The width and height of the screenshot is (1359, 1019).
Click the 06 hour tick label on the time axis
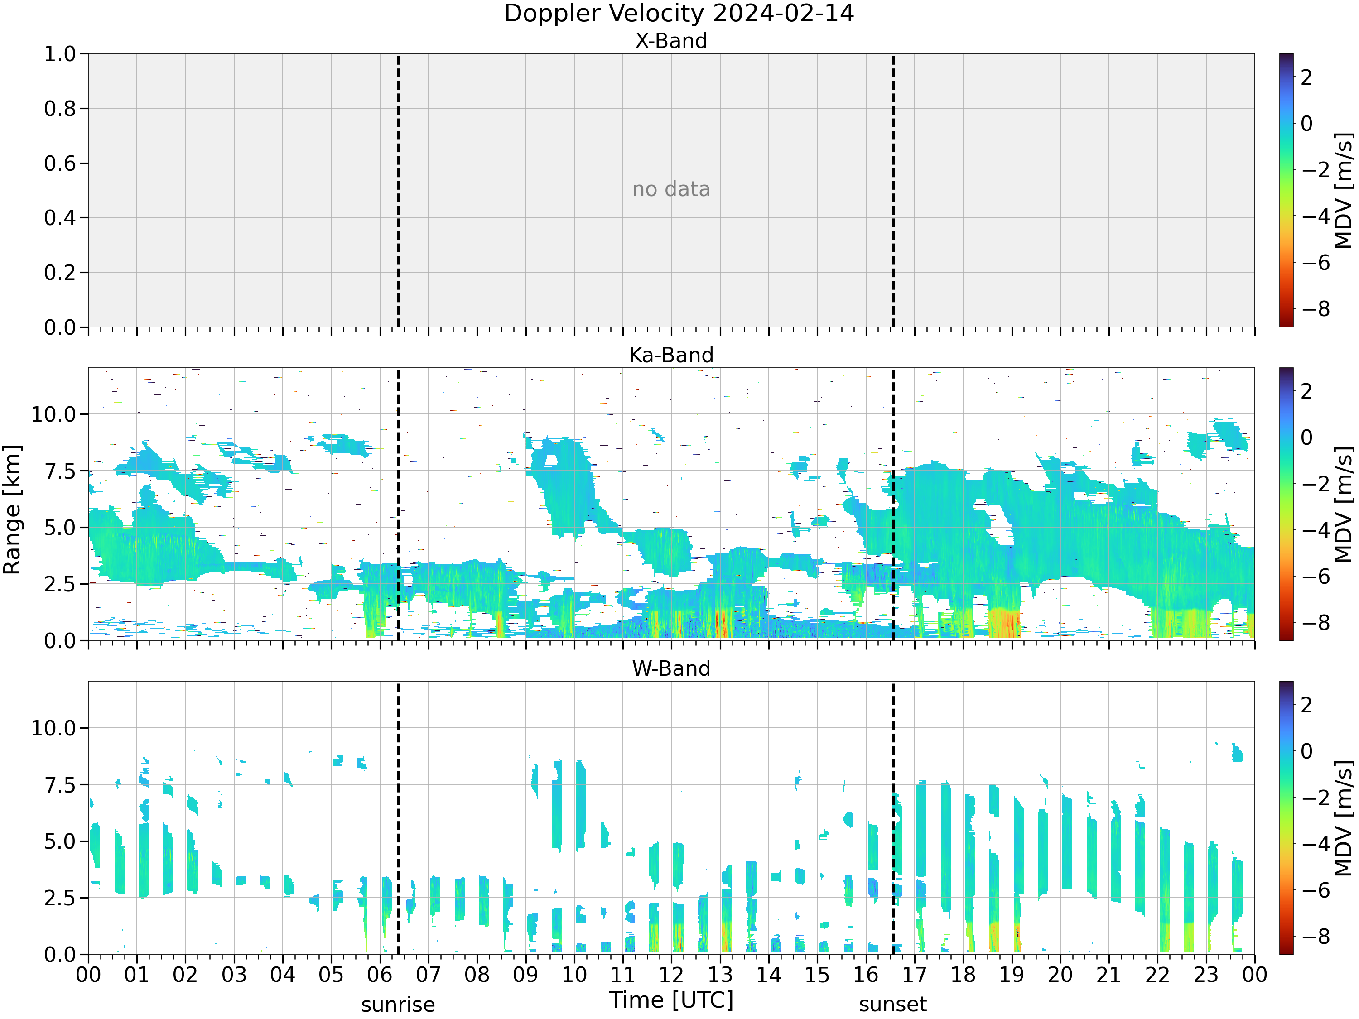tap(380, 975)
